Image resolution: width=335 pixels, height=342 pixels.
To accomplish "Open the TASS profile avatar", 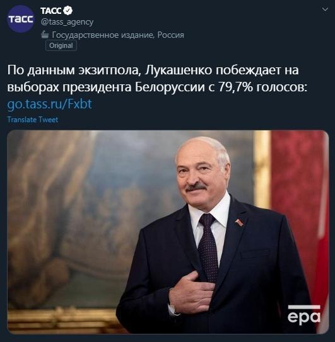I will coord(21,19).
